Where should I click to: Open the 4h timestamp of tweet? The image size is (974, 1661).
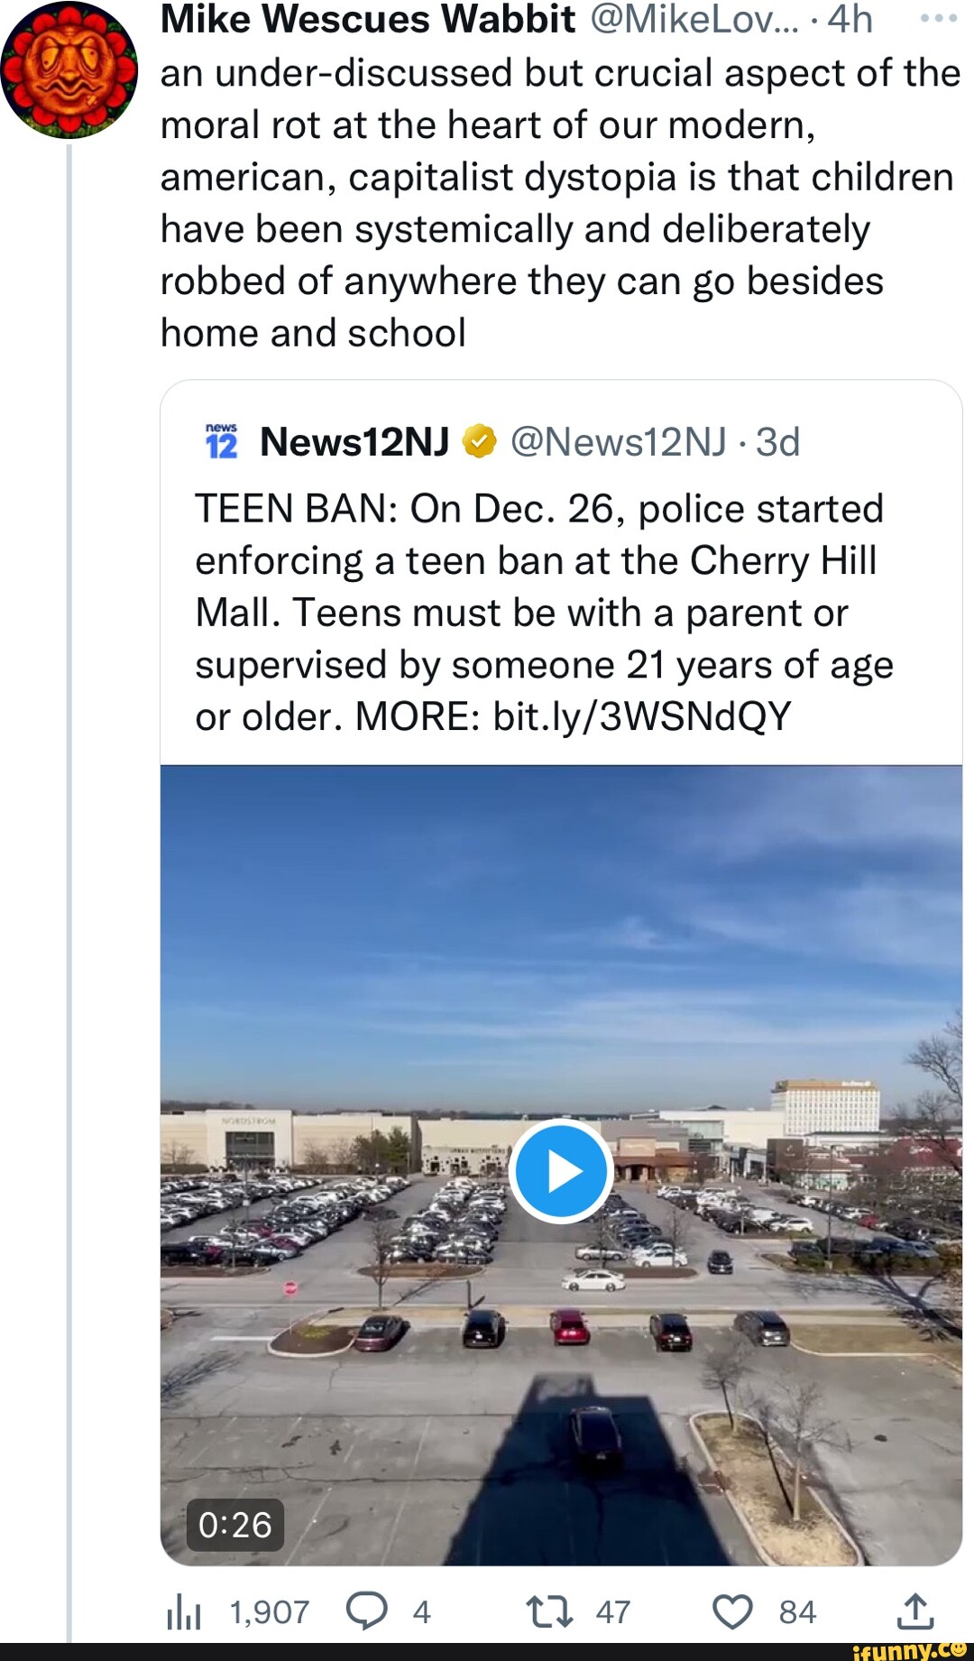click(x=849, y=19)
